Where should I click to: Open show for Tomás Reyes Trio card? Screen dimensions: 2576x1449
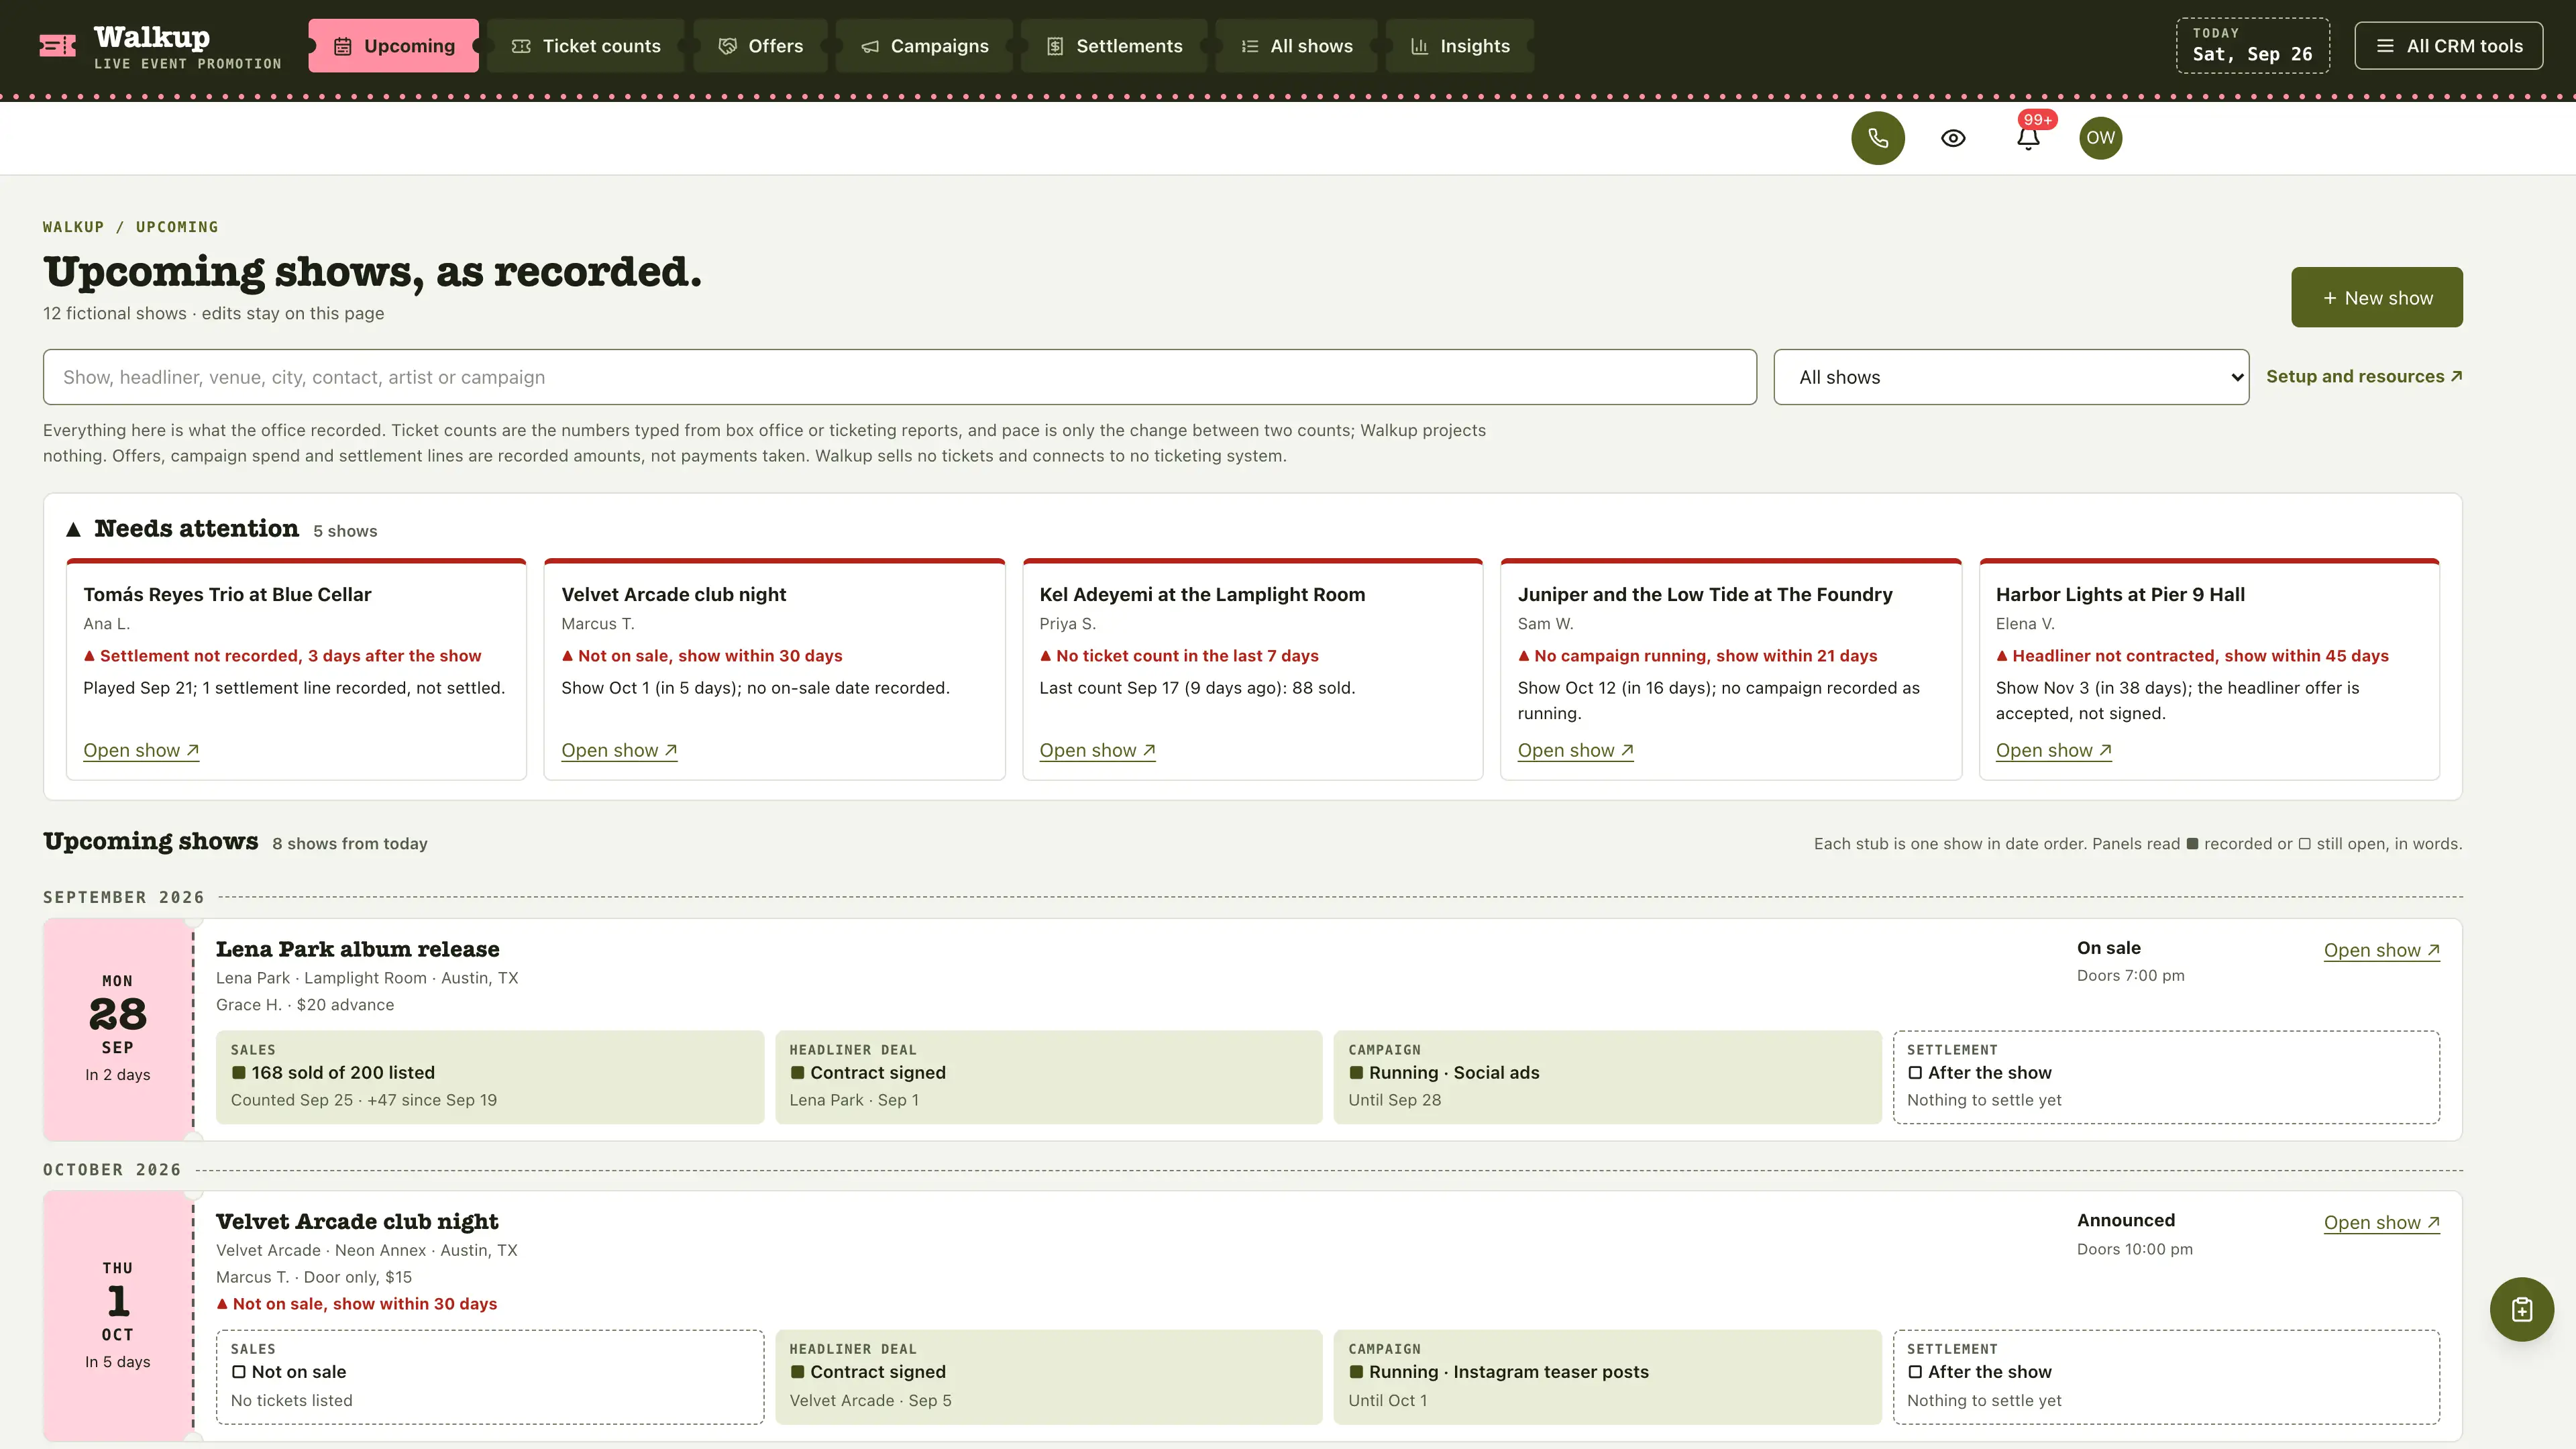point(141,750)
